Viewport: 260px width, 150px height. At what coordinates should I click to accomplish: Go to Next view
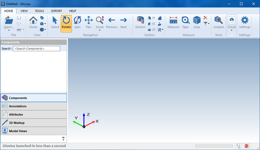[x=123, y=22]
